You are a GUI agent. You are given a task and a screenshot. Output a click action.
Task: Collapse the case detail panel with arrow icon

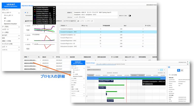[182, 70]
